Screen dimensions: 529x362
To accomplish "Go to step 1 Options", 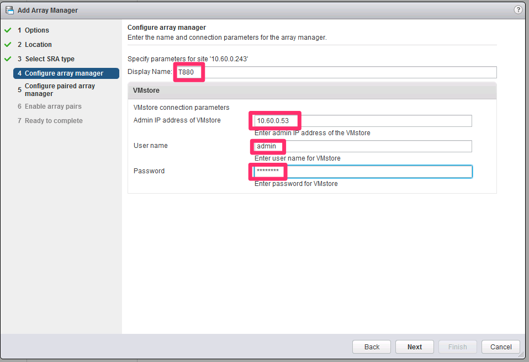I will 36,30.
